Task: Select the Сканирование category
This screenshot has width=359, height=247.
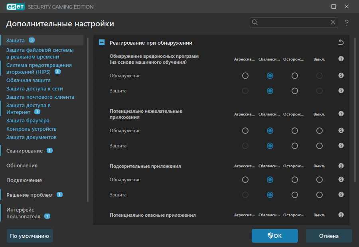Action: point(24,151)
